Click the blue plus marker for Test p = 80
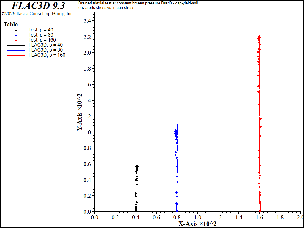Screen dimensions: 304x228 16,35
